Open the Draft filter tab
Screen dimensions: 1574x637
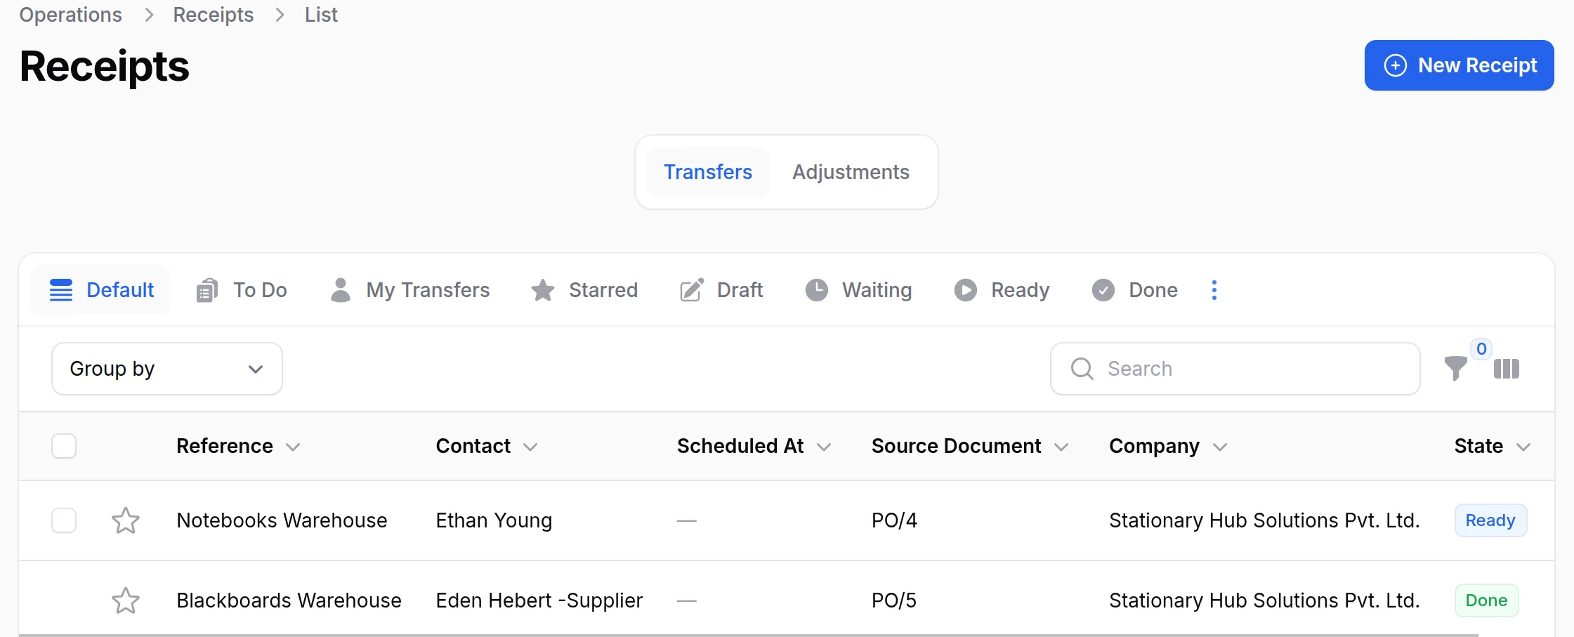click(x=721, y=290)
